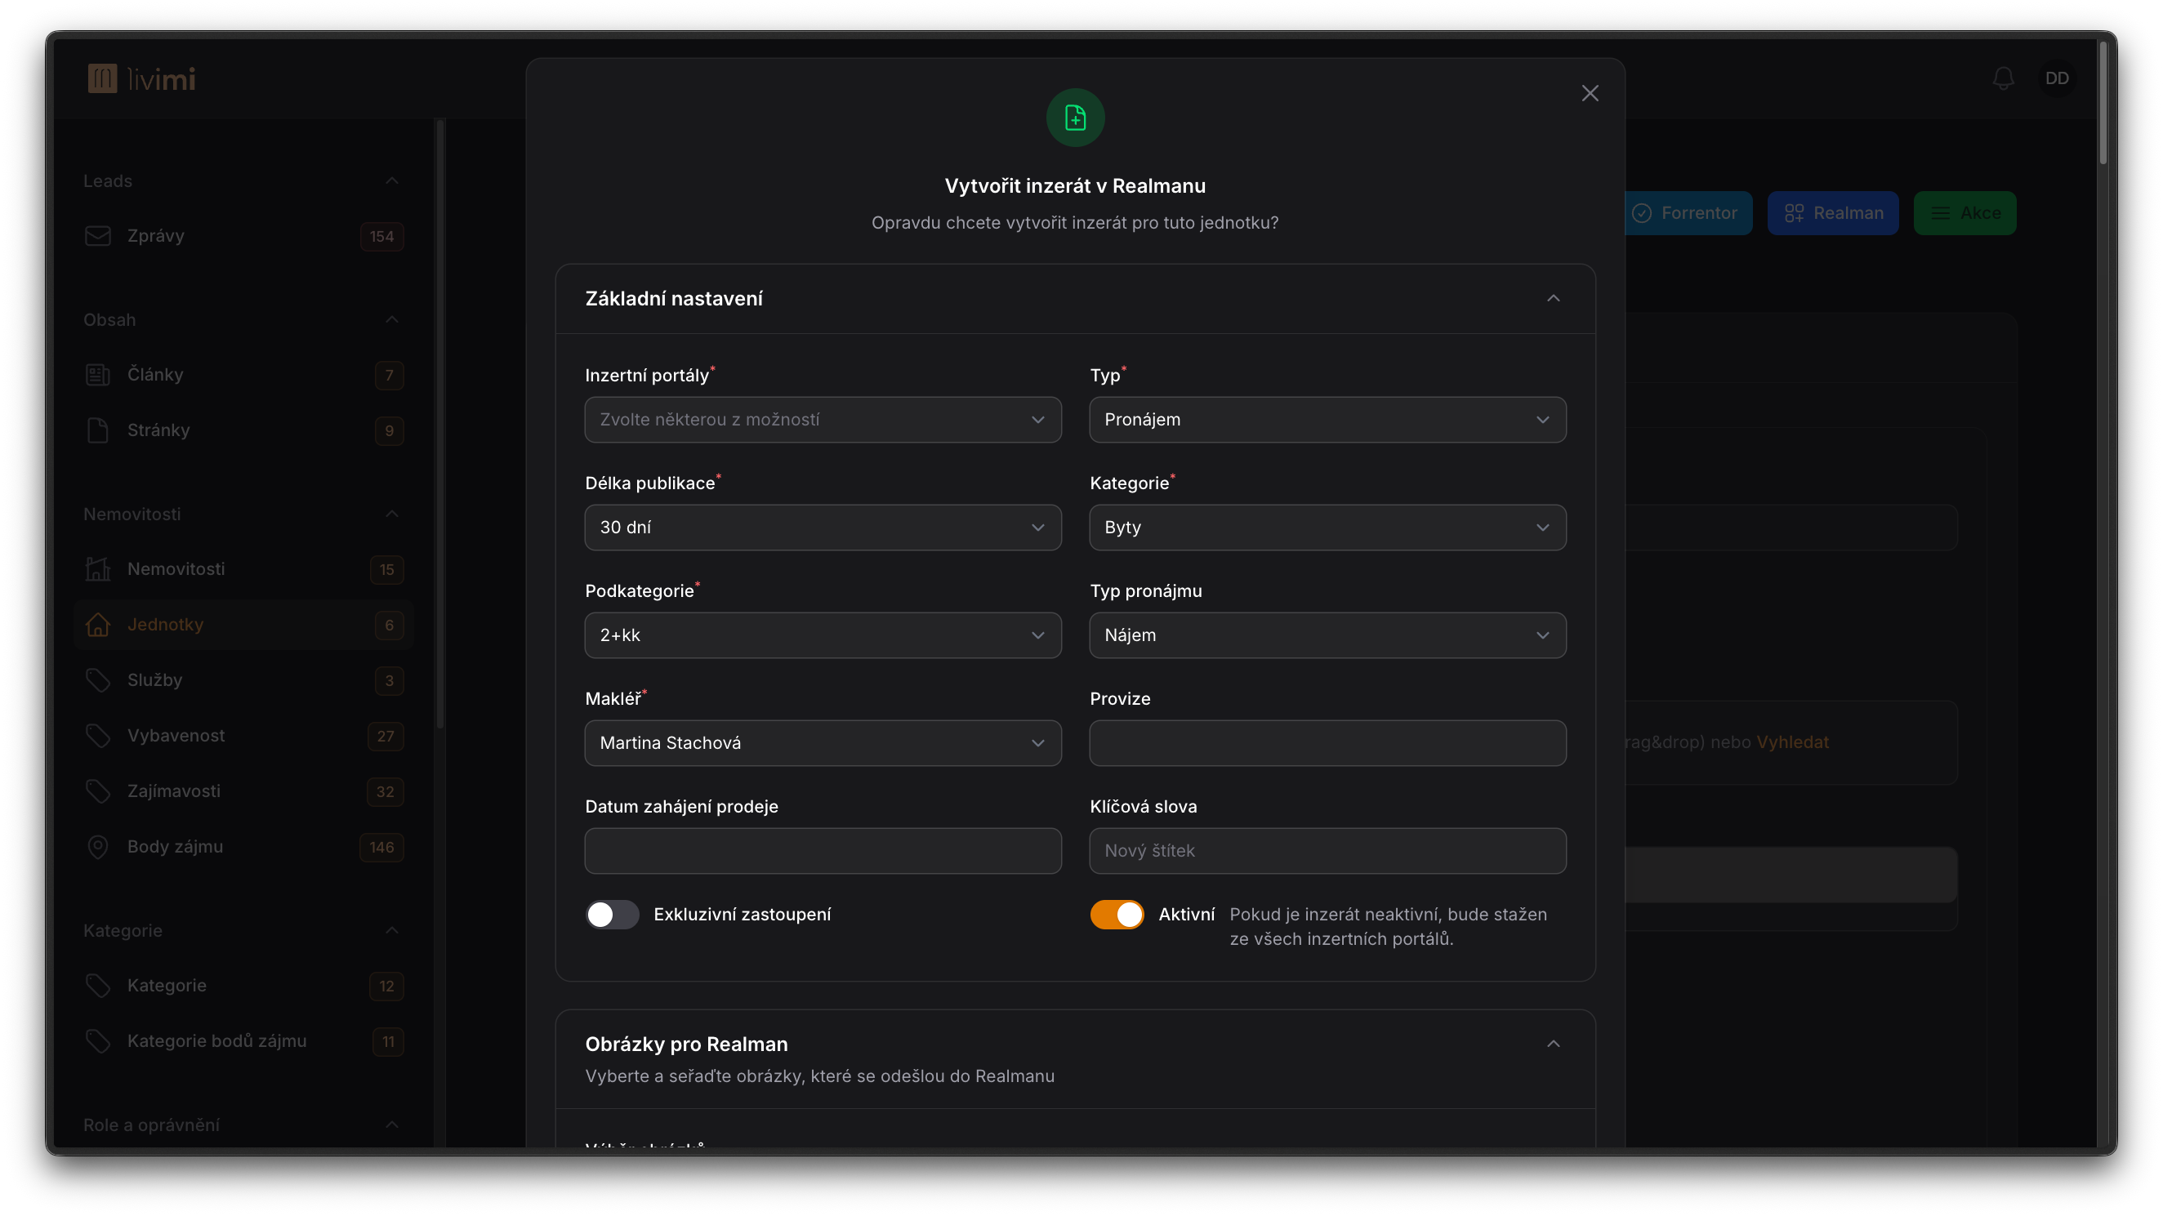Image resolution: width=2163 pixels, height=1216 pixels.
Task: Click the Forrentor checkmark icon
Action: click(x=1642, y=213)
